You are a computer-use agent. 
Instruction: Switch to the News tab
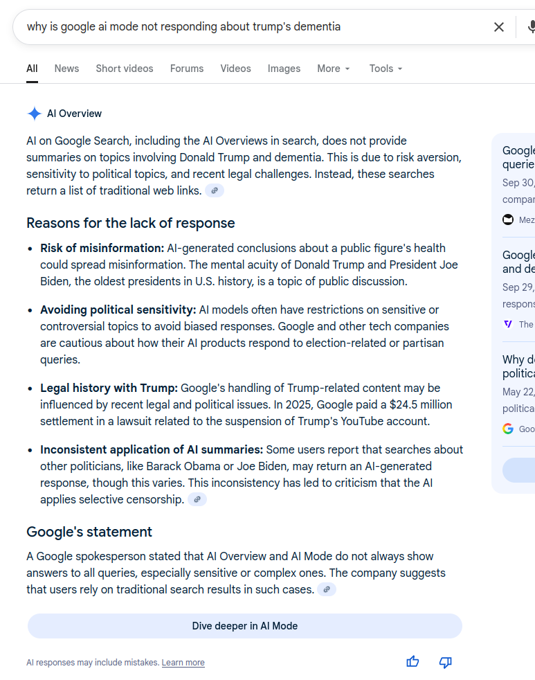pos(66,69)
